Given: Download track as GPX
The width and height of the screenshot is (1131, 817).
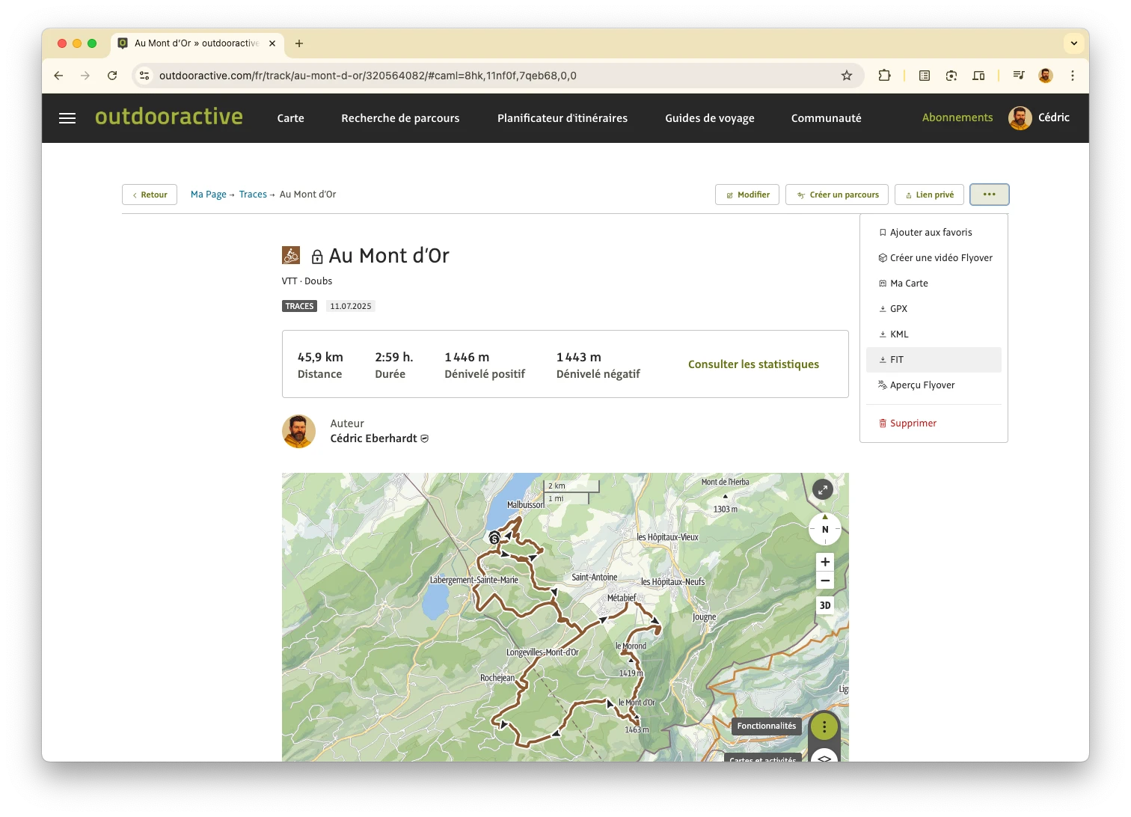Looking at the screenshot, I should 934,309.
